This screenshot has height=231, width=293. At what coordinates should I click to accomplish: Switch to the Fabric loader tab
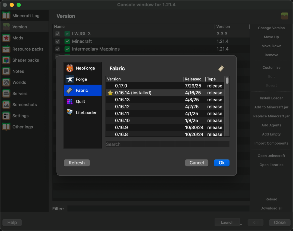coord(82,90)
